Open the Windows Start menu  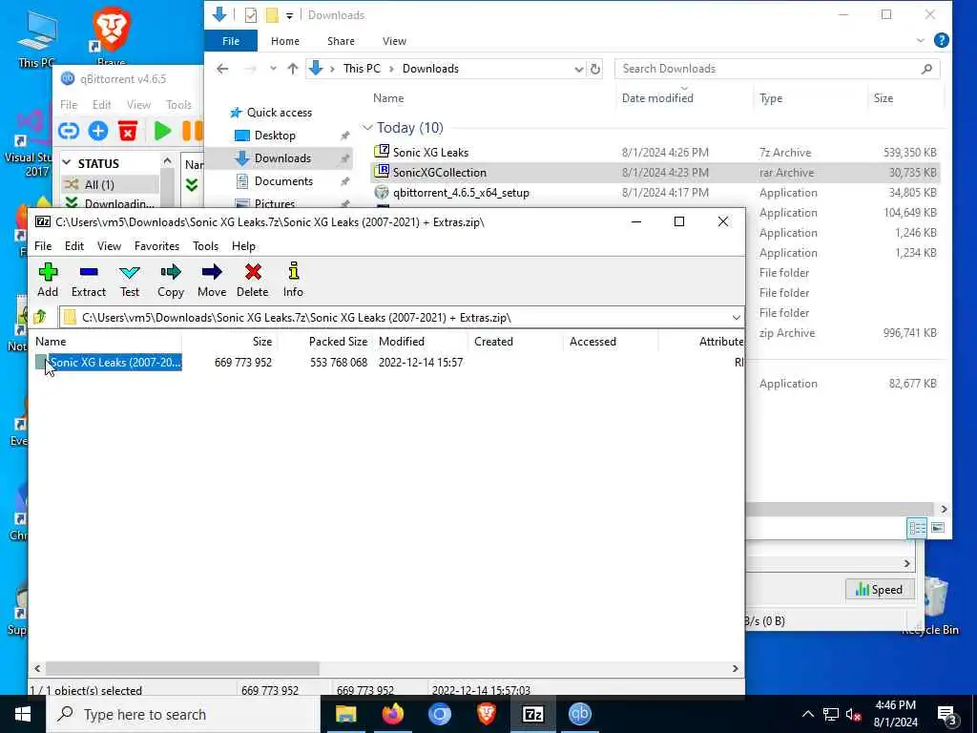[x=23, y=714]
